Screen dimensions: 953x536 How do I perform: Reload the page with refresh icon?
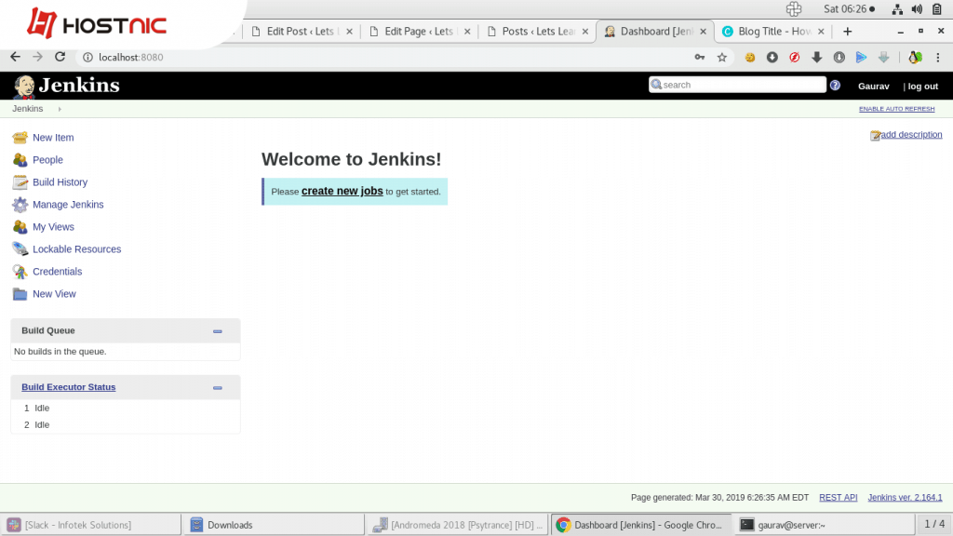tap(60, 57)
